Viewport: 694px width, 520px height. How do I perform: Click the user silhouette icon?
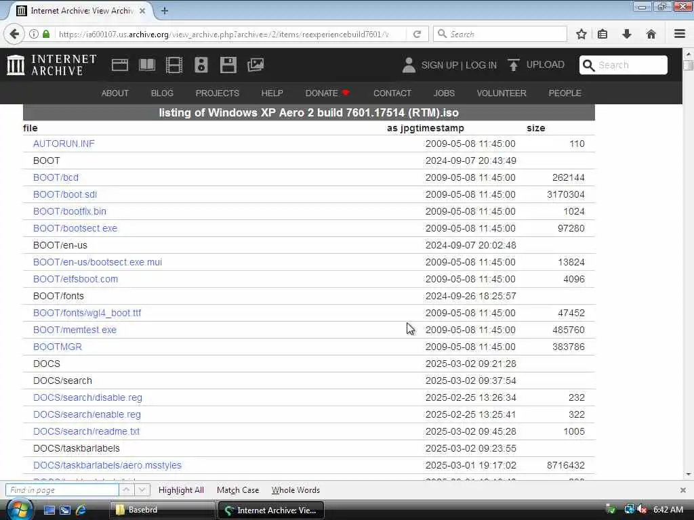409,65
